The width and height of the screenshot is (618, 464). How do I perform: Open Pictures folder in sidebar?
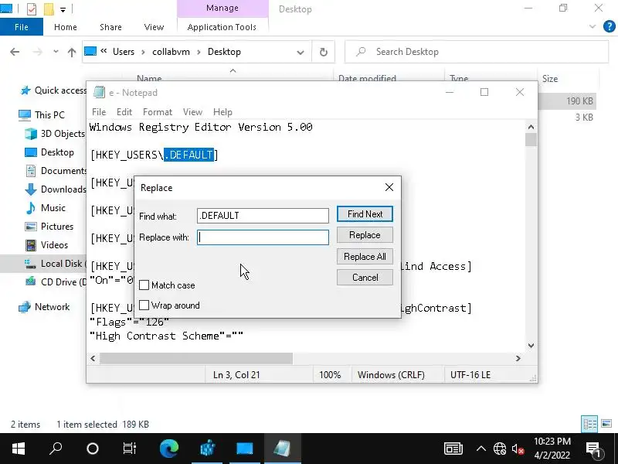coord(49,226)
